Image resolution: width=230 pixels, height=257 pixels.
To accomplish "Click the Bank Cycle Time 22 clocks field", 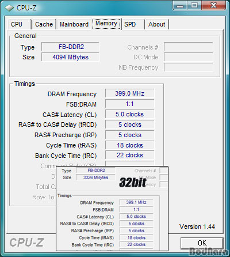I will [x=129, y=155].
